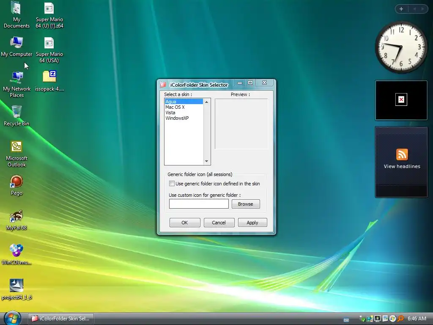Click View headlines link in feed gadget

402,166
